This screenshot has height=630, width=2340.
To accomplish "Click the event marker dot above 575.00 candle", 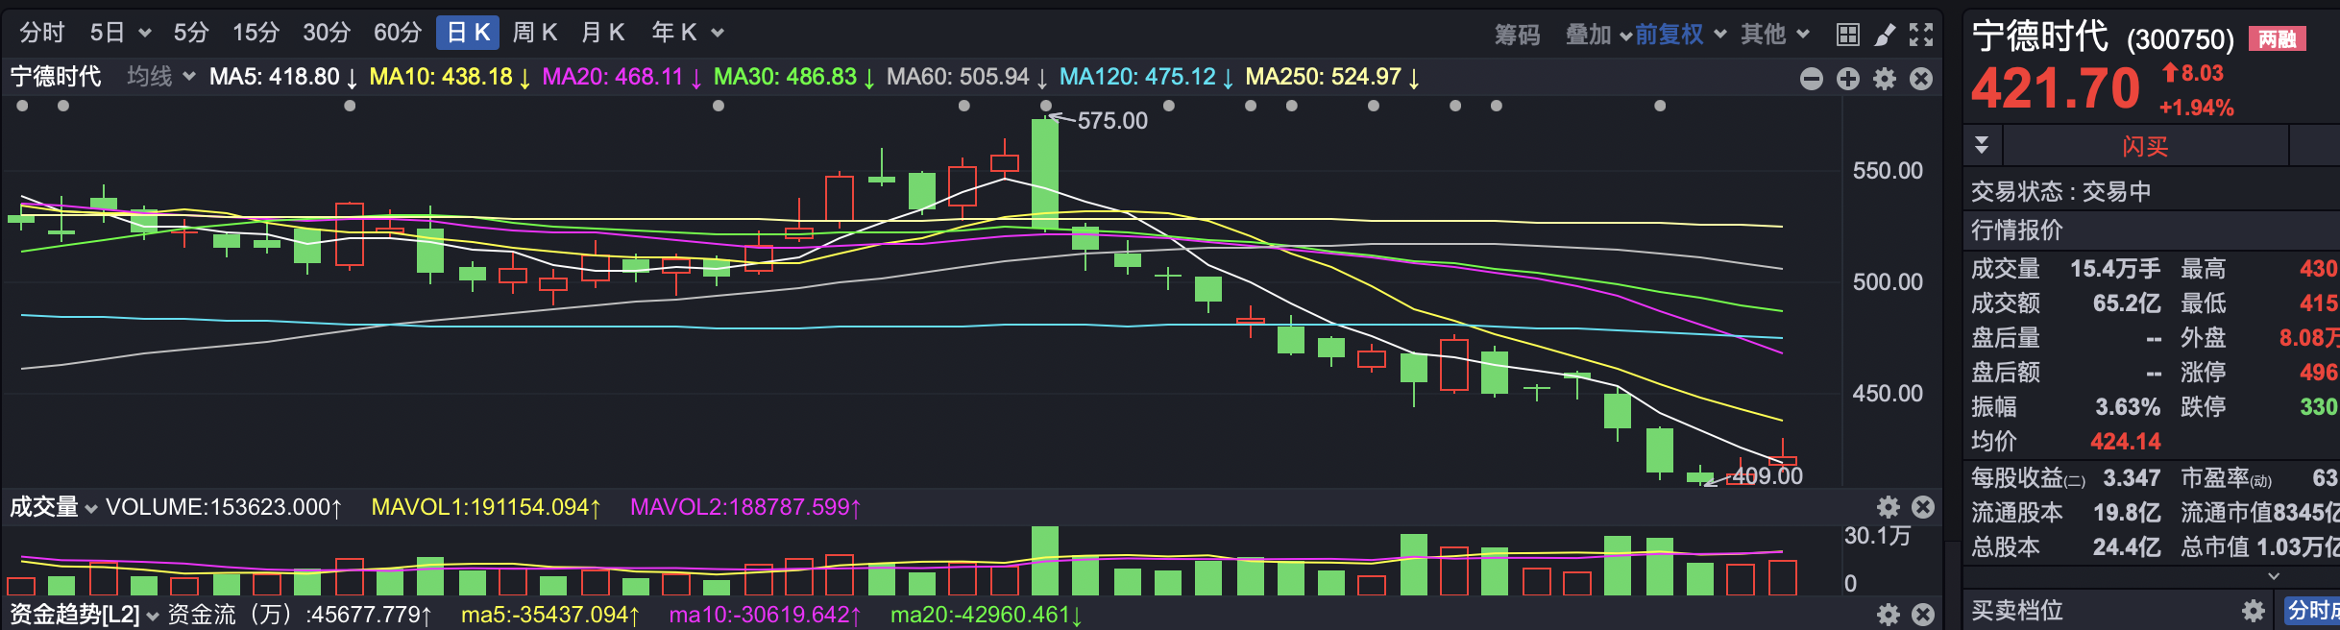I will coord(1045,106).
